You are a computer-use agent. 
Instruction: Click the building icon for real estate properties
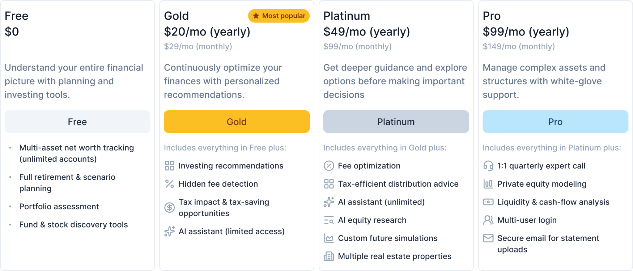coord(329,256)
